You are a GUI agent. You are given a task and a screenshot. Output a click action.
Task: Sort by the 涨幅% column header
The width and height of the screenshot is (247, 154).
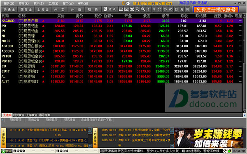click(x=109, y=16)
